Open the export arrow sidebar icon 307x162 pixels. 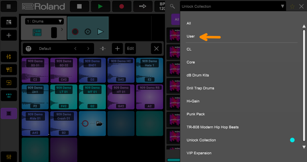point(9,83)
